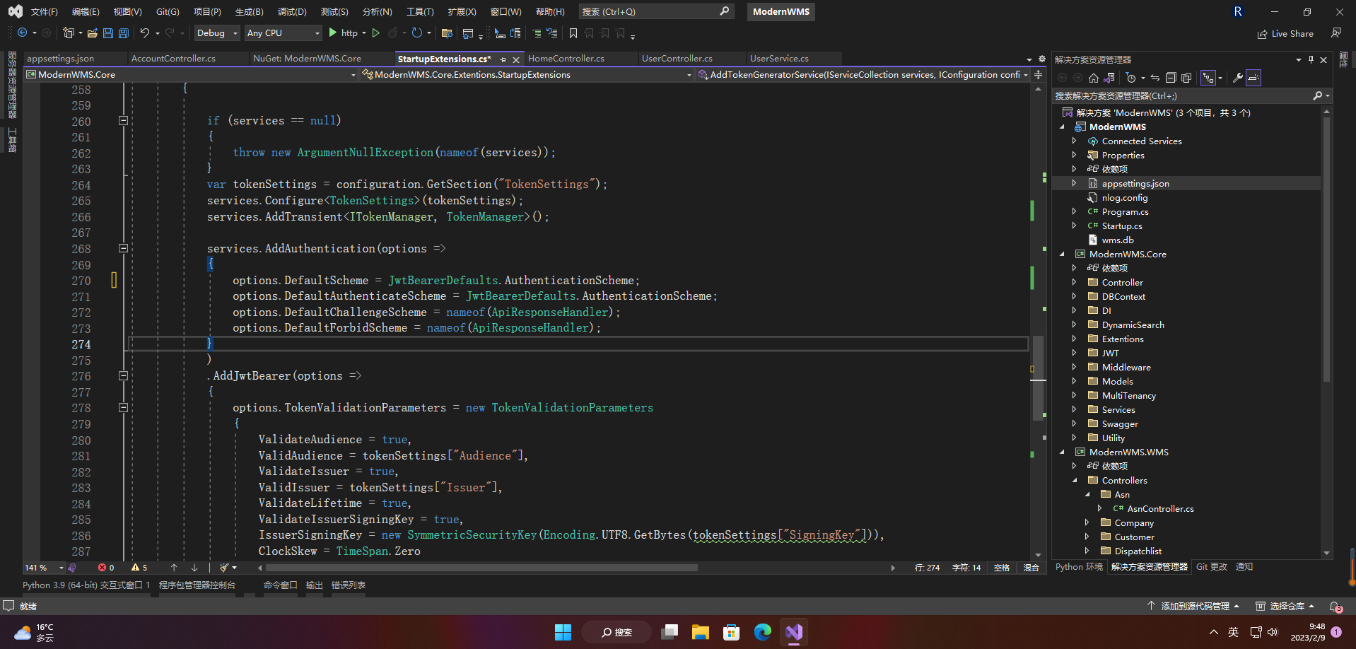Switch to Git 更改 tab
Image resolution: width=1356 pixels, height=649 pixels.
1212,567
